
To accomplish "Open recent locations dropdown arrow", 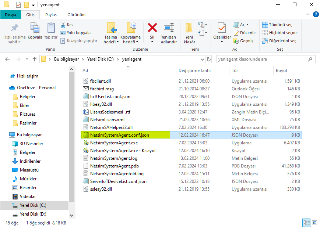I will pos(27,59).
